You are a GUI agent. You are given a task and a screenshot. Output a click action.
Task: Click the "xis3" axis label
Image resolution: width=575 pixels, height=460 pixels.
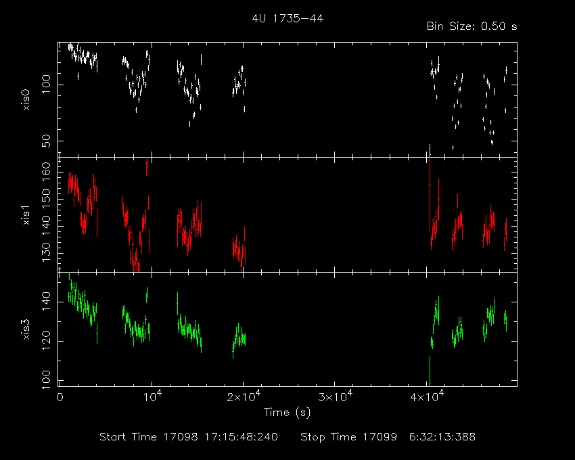(x=26, y=329)
